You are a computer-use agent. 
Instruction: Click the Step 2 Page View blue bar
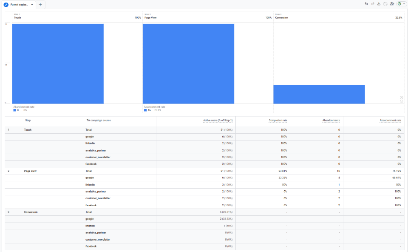point(188,64)
